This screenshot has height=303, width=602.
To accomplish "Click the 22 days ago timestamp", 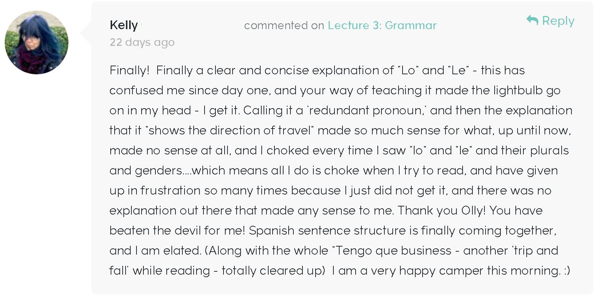I will [142, 42].
